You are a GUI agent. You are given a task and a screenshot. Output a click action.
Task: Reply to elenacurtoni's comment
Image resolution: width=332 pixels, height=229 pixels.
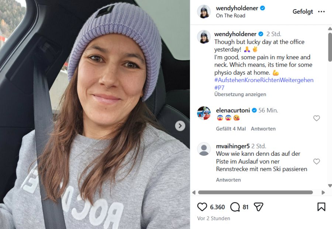(263, 129)
